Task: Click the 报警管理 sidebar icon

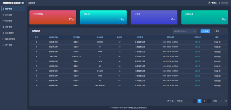Action: (3, 9)
